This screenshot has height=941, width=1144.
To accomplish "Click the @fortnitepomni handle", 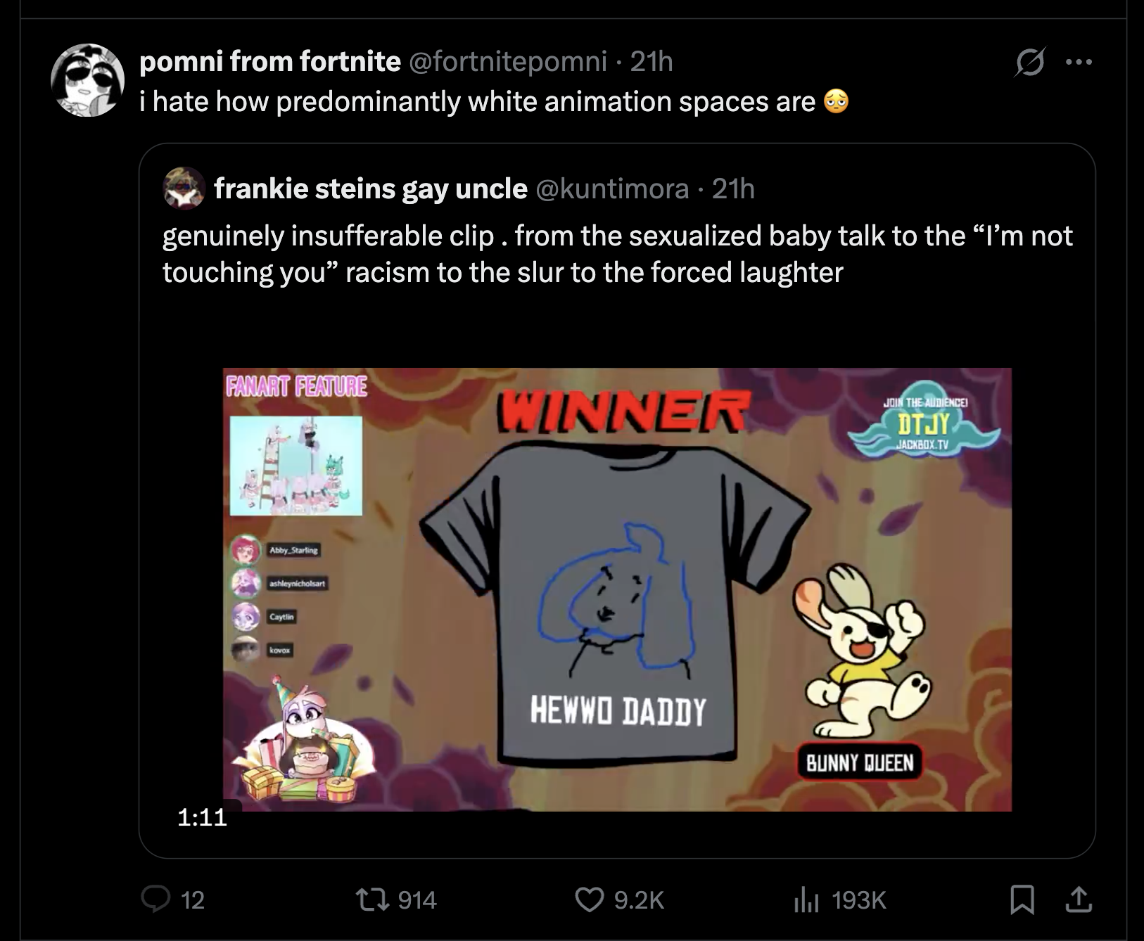I will pyautogui.click(x=507, y=63).
